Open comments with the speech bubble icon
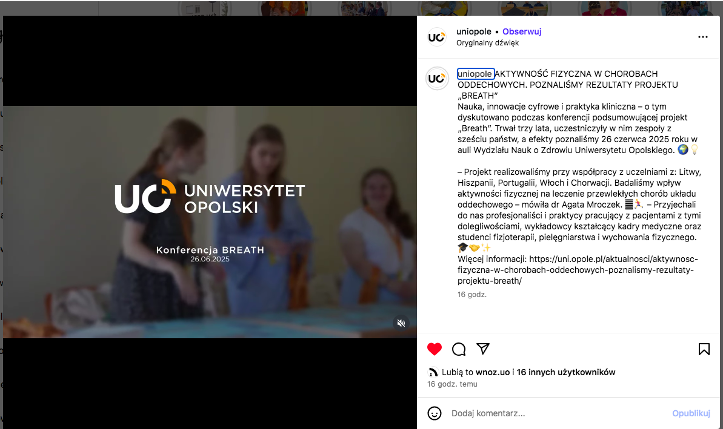Screen dimensions: 723x429 [459, 349]
